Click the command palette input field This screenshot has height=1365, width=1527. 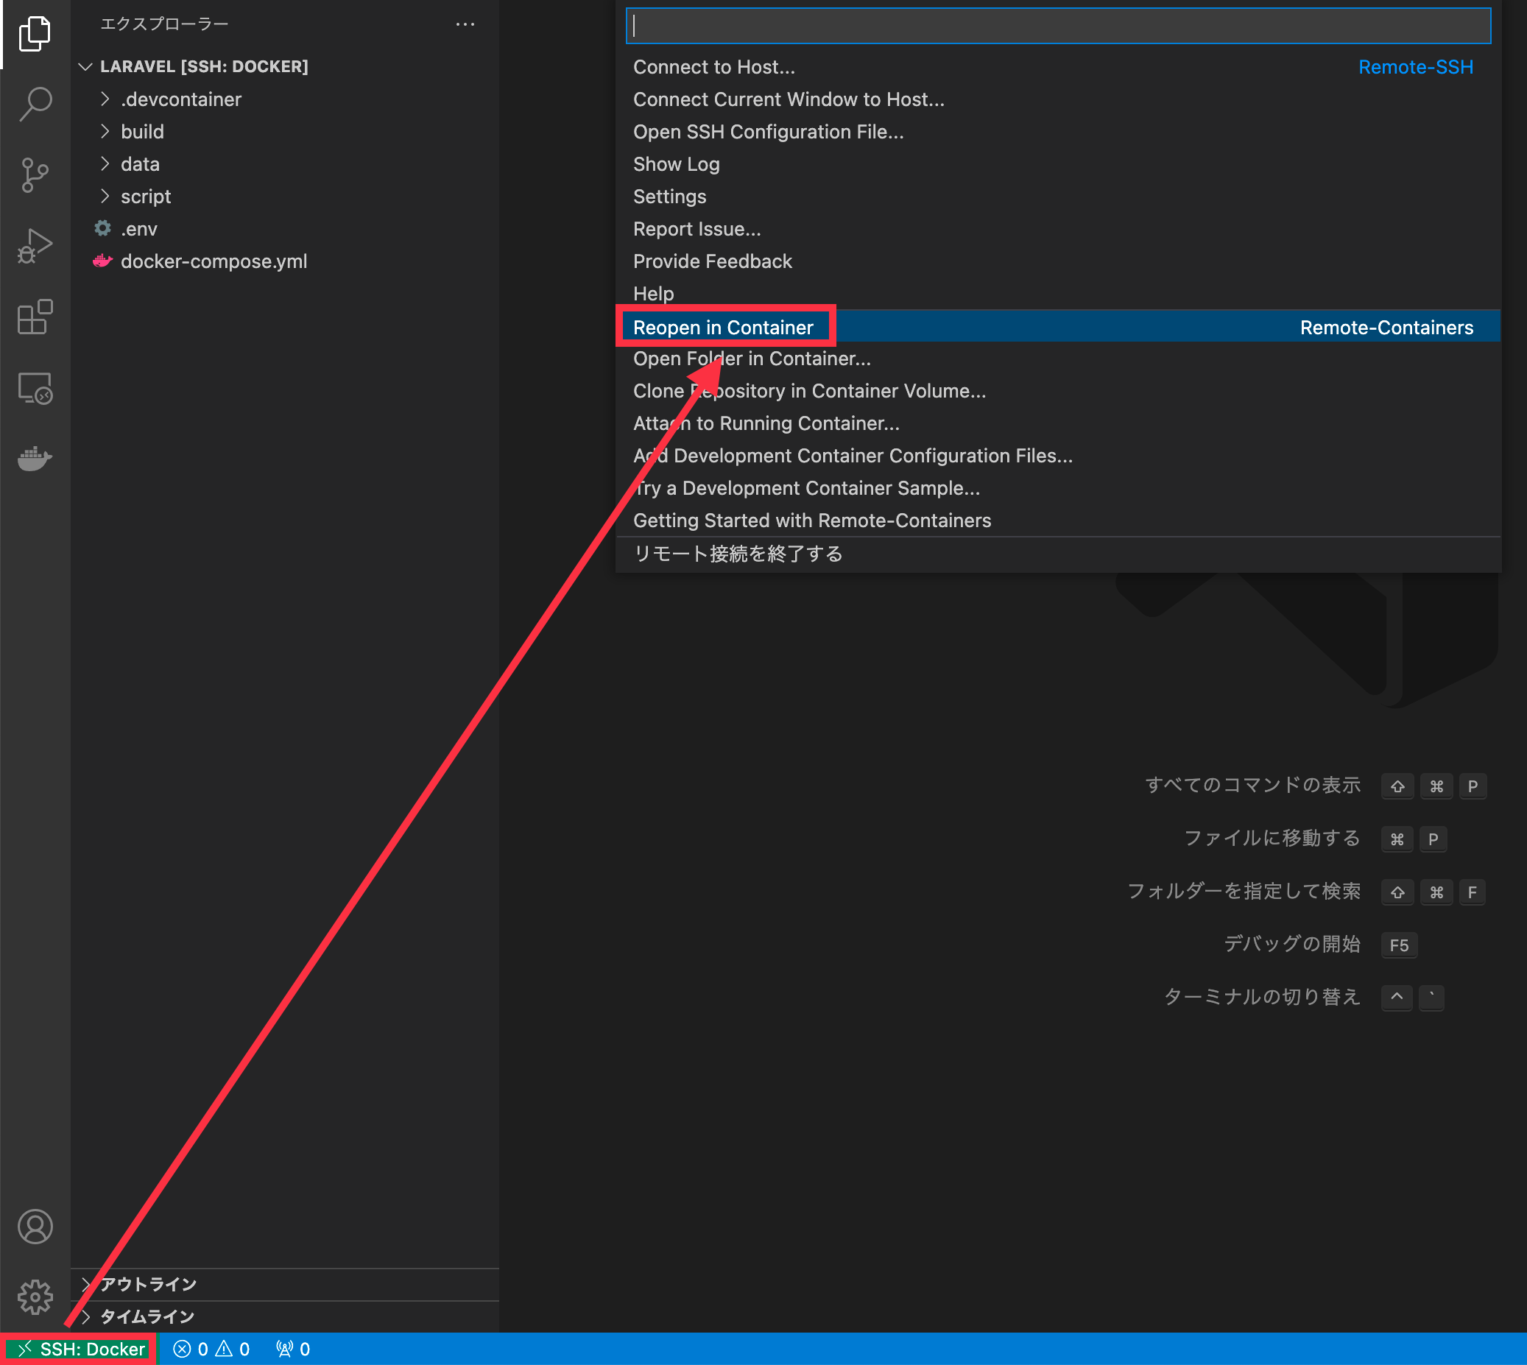coord(1057,27)
